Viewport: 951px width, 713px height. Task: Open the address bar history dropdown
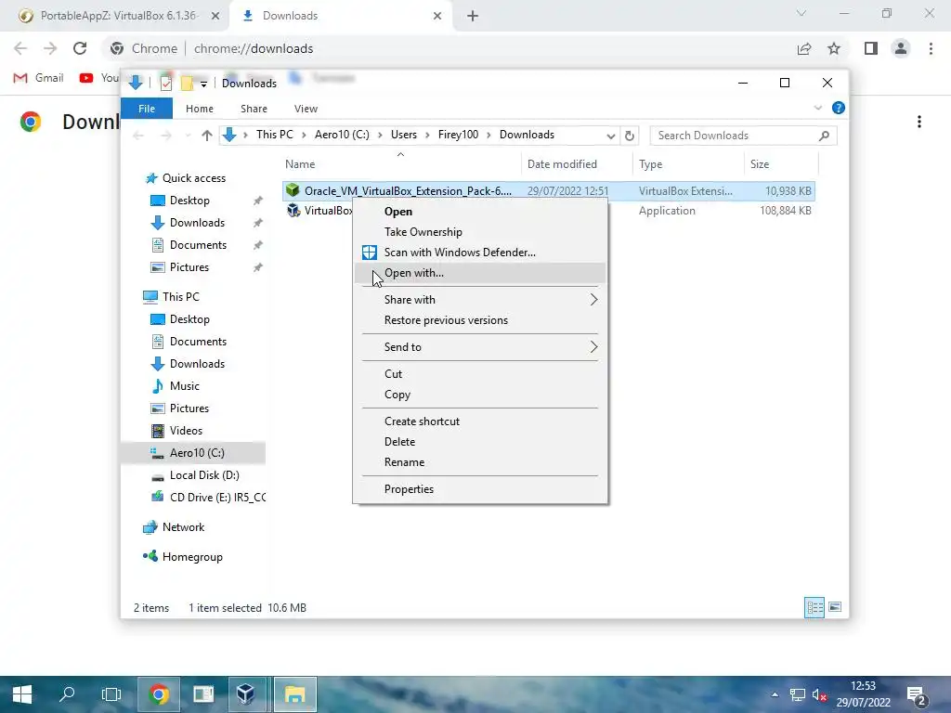(611, 136)
